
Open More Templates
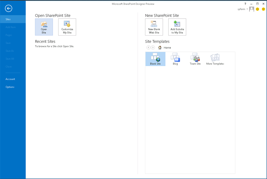pos(215,59)
